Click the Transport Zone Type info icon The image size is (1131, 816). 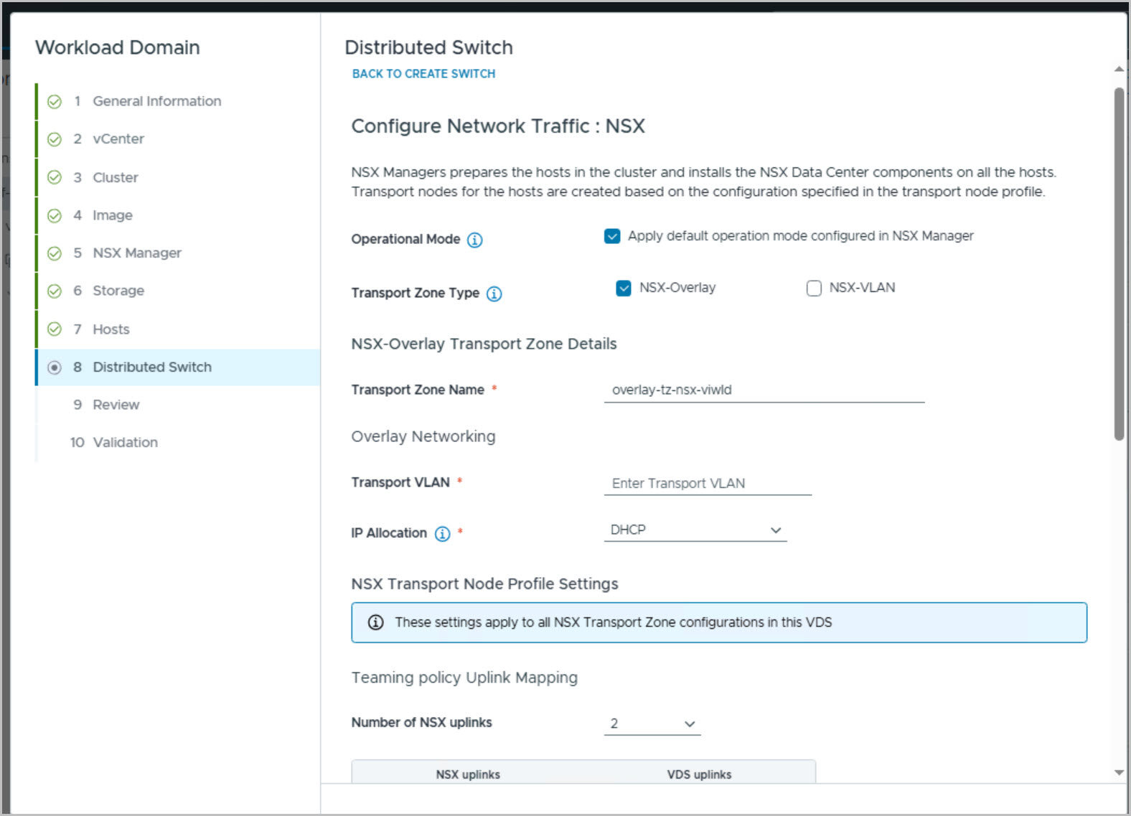pos(494,294)
